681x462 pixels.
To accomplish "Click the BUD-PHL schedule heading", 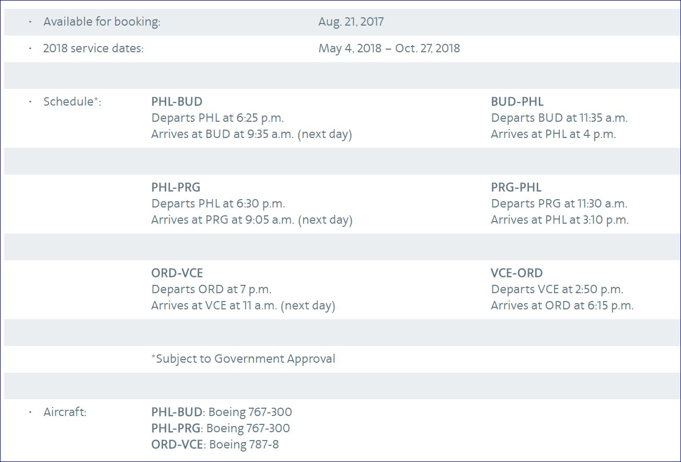I will coord(517,102).
